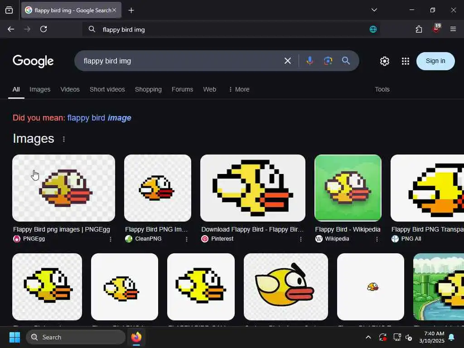Open more options for CleanPNG result
The image size is (464, 348).
coord(186,239)
